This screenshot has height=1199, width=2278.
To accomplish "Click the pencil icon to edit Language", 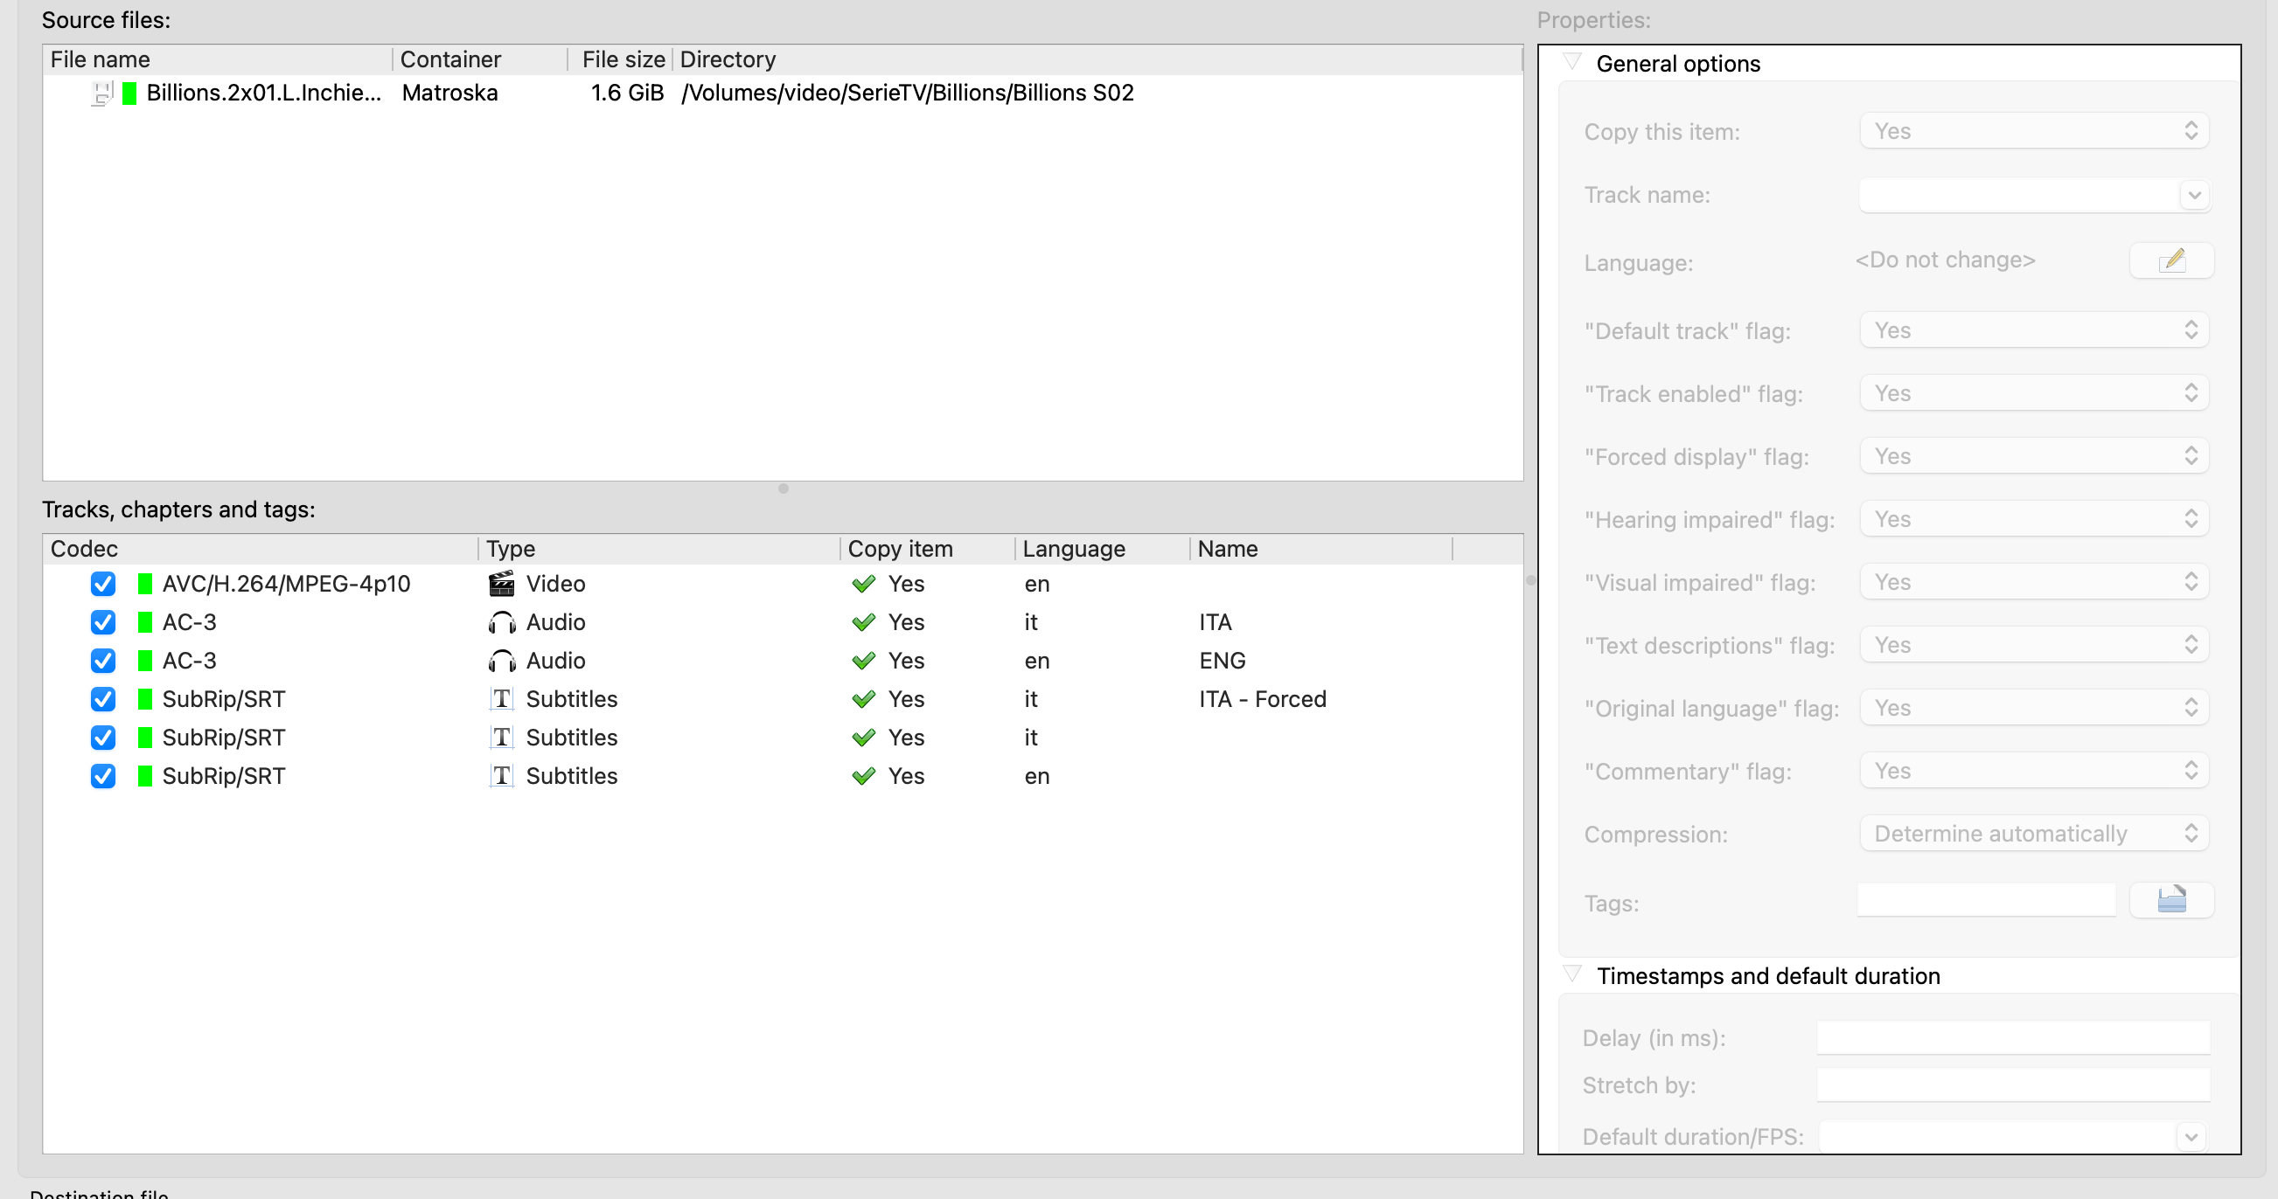I will click(2171, 260).
